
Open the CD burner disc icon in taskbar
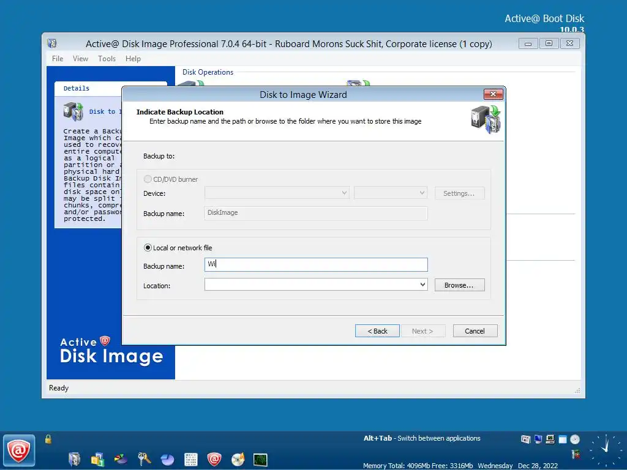238,459
